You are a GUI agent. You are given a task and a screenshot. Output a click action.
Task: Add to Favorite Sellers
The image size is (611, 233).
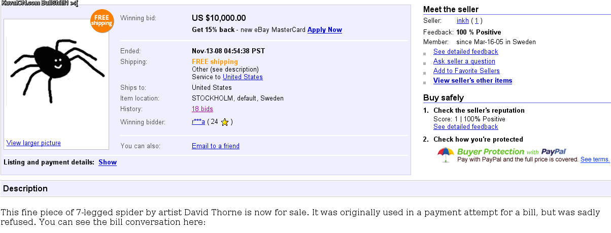click(x=466, y=71)
